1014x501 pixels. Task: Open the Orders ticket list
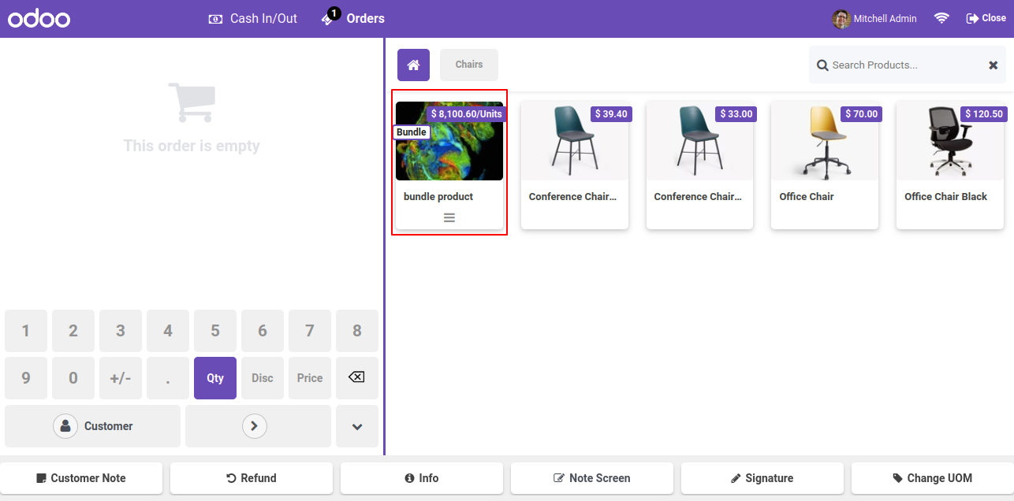click(x=353, y=18)
